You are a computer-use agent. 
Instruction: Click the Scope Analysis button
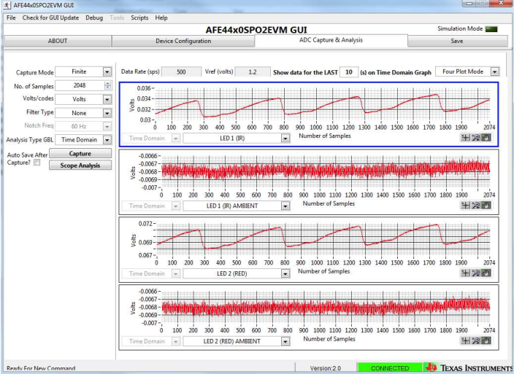point(80,165)
